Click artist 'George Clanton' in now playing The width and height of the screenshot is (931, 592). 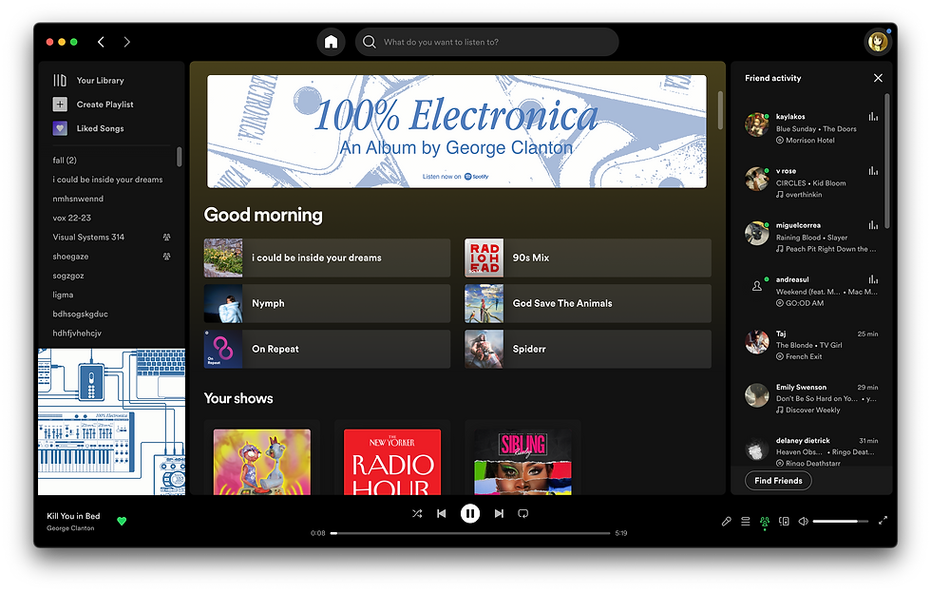point(70,528)
